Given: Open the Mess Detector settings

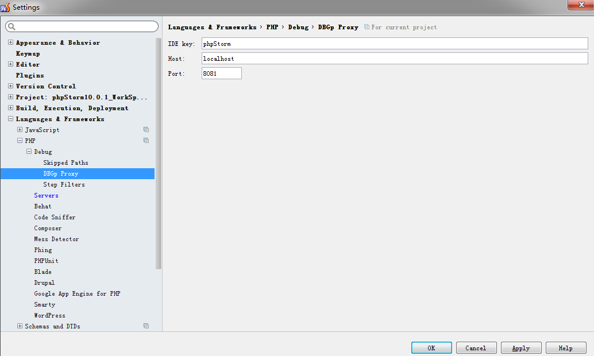Looking at the screenshot, I should [56, 239].
